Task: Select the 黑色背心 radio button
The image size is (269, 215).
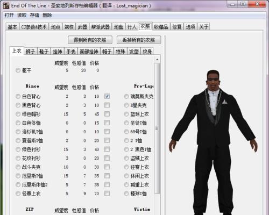Action: coord(18,105)
